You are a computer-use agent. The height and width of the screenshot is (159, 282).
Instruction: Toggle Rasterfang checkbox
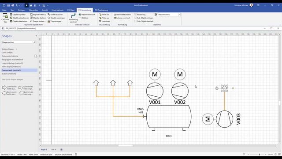pos(135,15)
